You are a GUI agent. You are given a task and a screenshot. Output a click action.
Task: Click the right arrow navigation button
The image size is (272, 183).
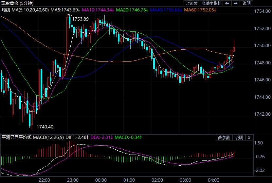[x=235, y=3]
